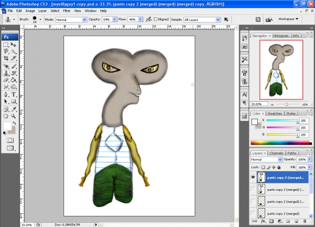Image resolution: width=315 pixels, height=227 pixels.
Task: Open the Brush preset picker arrow
Action: pos(40,19)
